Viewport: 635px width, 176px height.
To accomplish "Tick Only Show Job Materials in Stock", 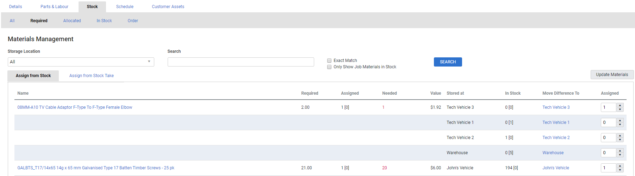I will (329, 67).
